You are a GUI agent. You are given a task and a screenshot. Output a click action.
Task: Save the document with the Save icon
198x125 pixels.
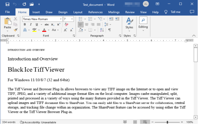7,4
